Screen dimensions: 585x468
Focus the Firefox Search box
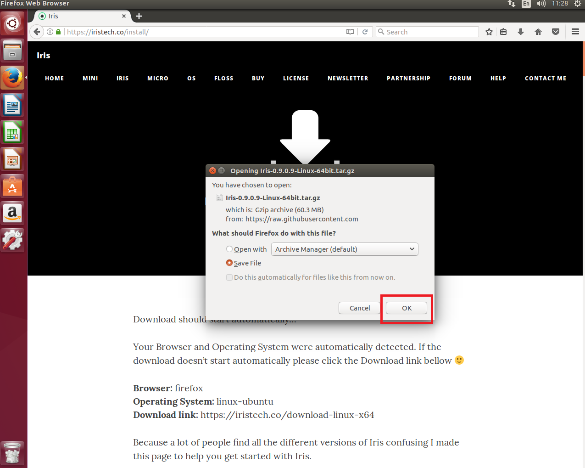point(428,32)
